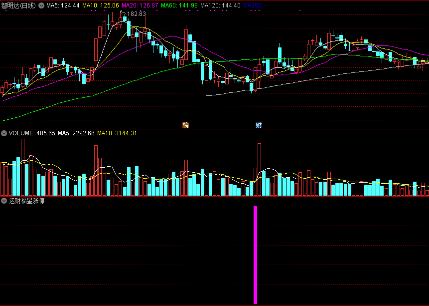429x306 pixels.
Task: Click the volume MA5: 2292.66 label
Action: click(x=76, y=134)
